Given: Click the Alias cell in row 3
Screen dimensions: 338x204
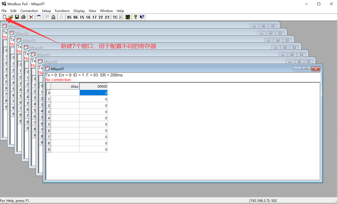Looking at the screenshot, I should pyautogui.click(x=65, y=112).
